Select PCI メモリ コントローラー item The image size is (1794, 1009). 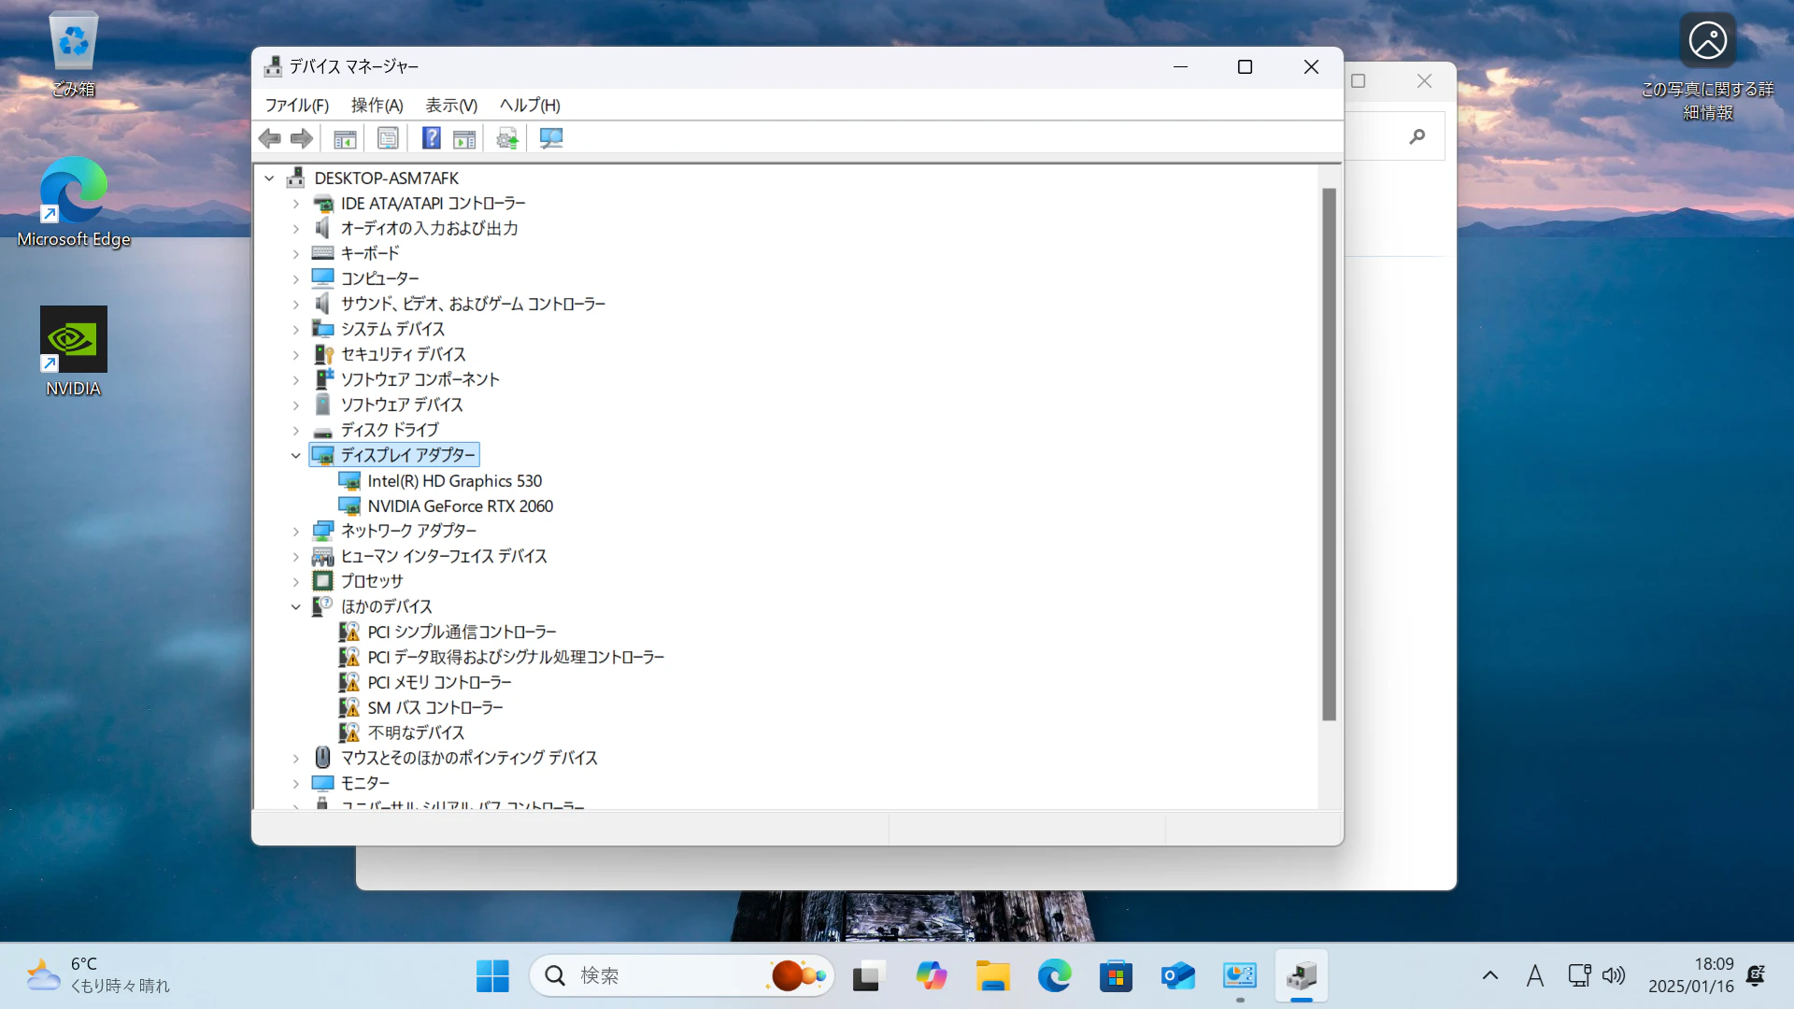(x=439, y=683)
